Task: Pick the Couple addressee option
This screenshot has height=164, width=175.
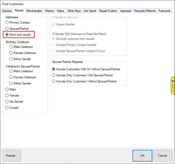Action: pos(12,108)
